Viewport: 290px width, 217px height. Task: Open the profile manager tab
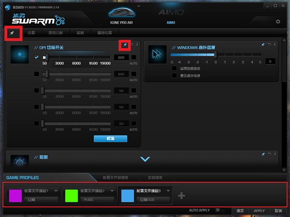116,177
